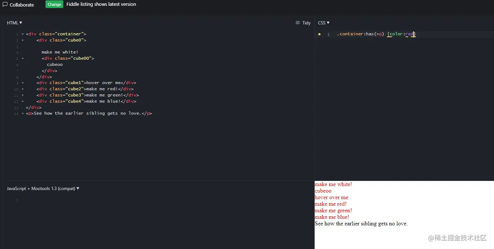The width and height of the screenshot is (494, 249).
Task: Click 'hover over me' in the result pane
Action: 331,197
